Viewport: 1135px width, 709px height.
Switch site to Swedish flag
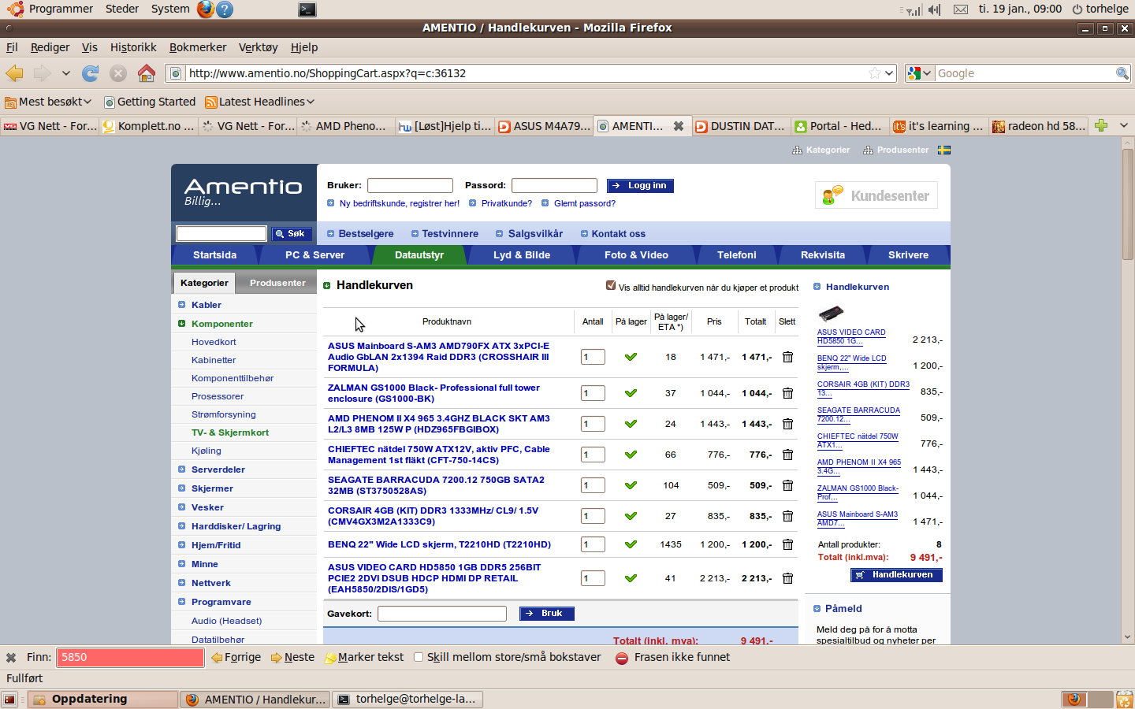[x=944, y=150]
